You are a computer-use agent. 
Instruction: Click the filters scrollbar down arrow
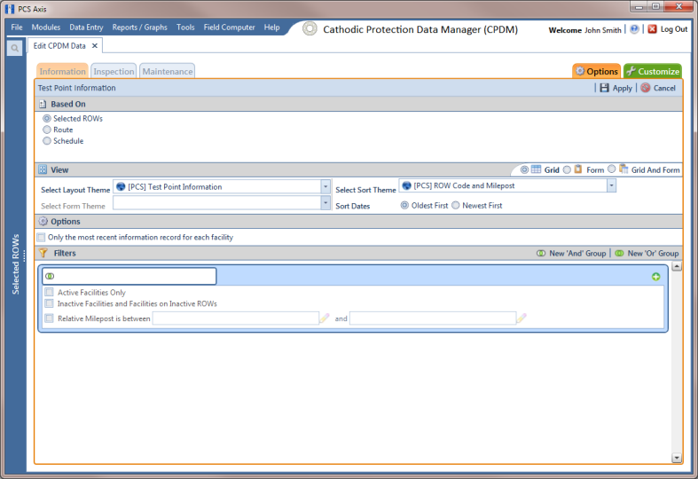(677, 458)
